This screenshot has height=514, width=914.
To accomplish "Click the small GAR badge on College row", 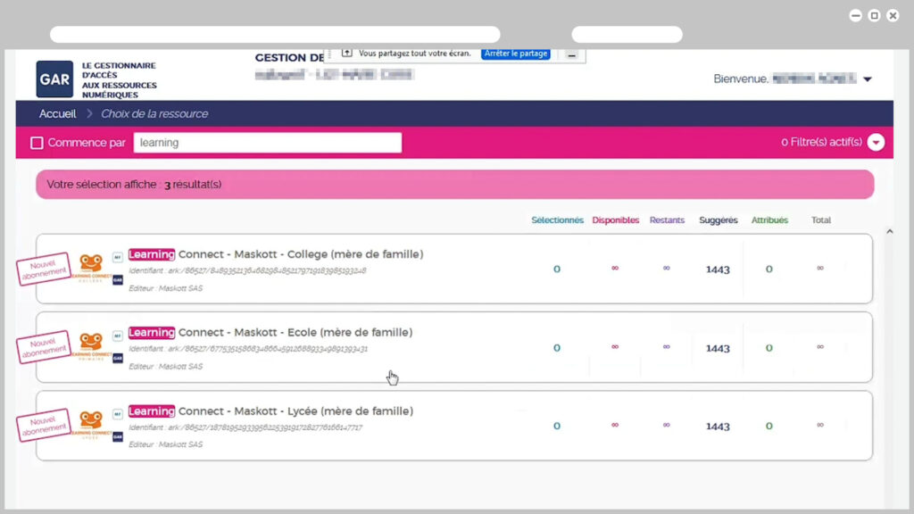I will tap(118, 280).
